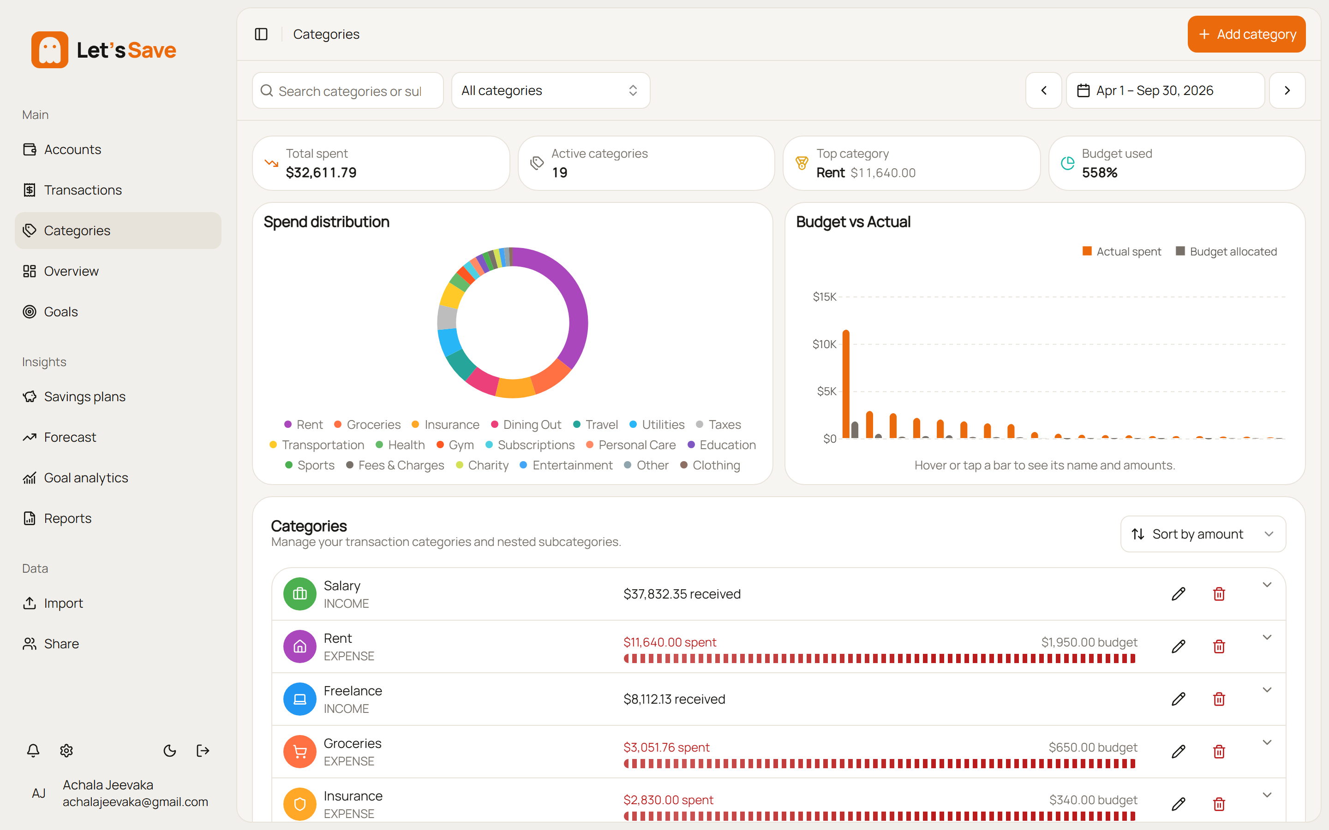This screenshot has width=1329, height=830.
Task: Toggle the sidebar panel icon
Action: (261, 34)
